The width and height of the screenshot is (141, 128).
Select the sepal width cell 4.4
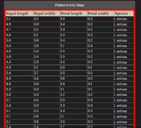[x=47, y=100]
